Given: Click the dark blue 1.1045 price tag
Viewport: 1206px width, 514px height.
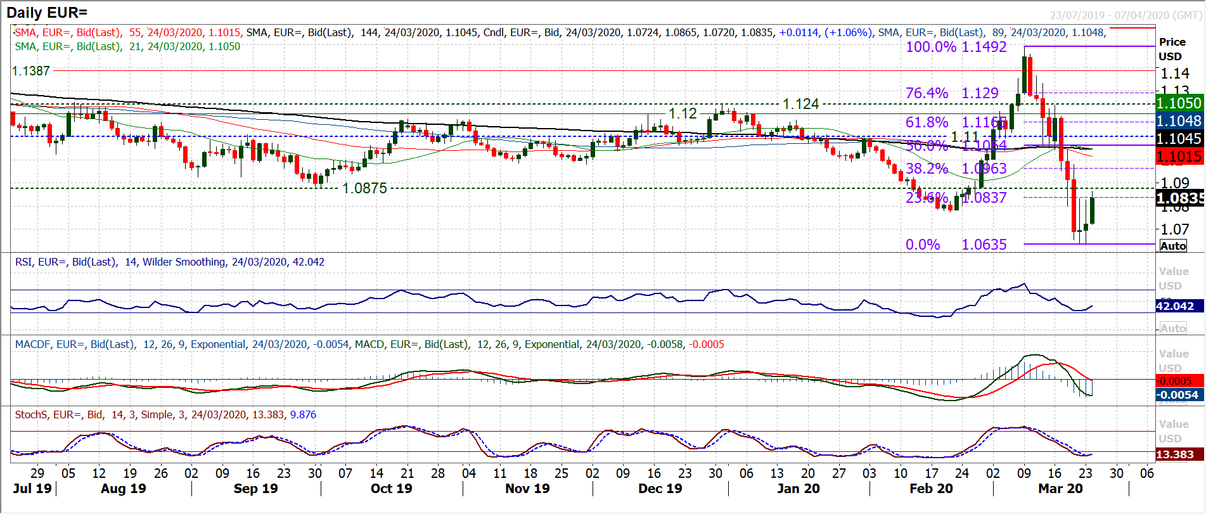Looking at the screenshot, I should [x=1179, y=138].
